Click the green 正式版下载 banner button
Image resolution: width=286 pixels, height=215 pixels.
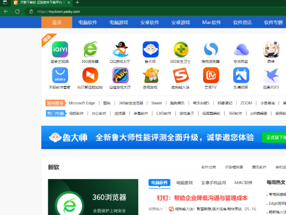tap(274, 137)
